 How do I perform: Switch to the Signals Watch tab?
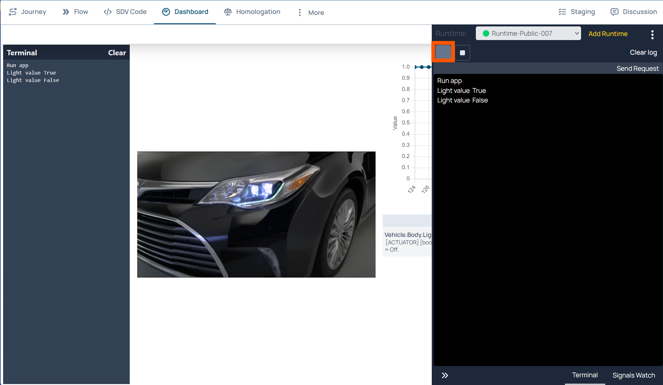(634, 375)
